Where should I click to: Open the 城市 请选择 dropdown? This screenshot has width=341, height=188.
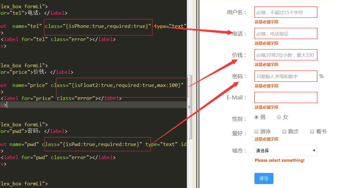[x=286, y=151]
